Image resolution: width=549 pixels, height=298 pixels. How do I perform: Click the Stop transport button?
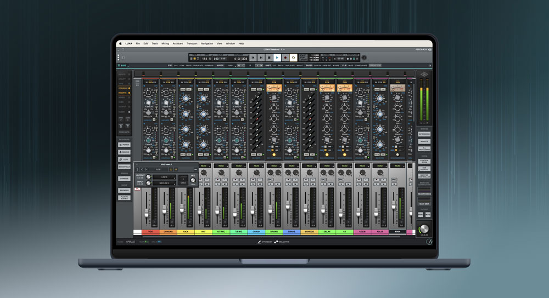click(x=269, y=58)
